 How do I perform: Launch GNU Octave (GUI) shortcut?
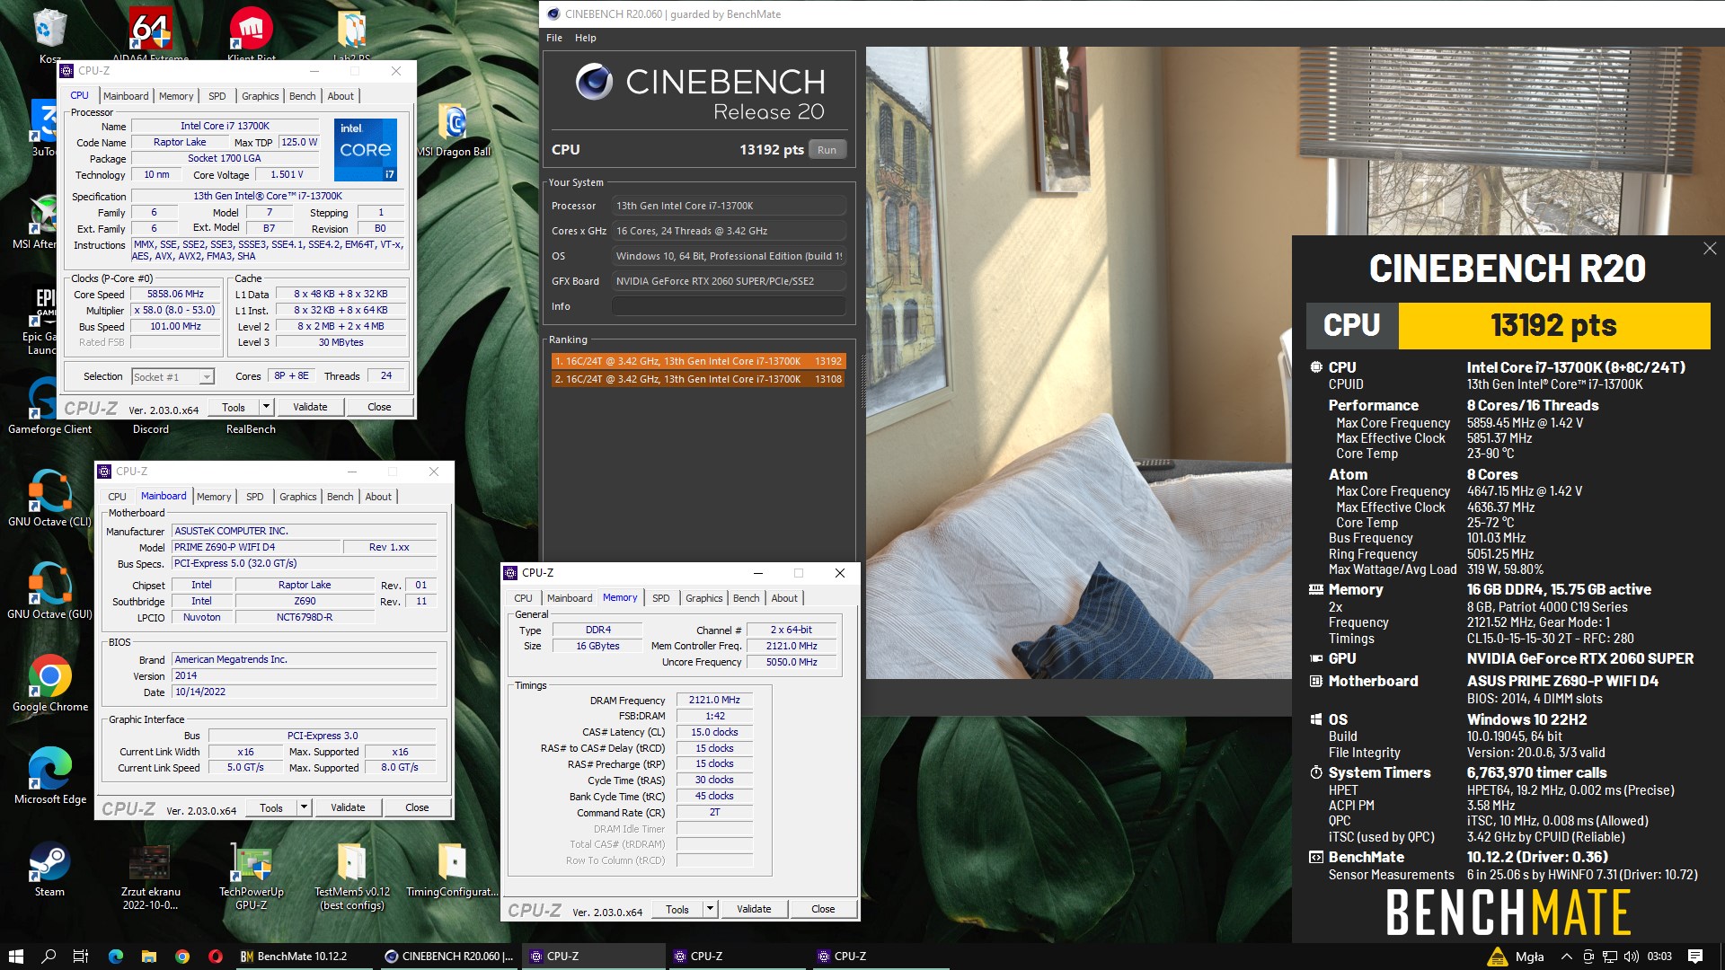[49, 590]
